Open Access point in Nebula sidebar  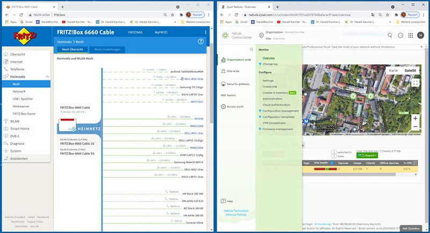click(x=232, y=107)
